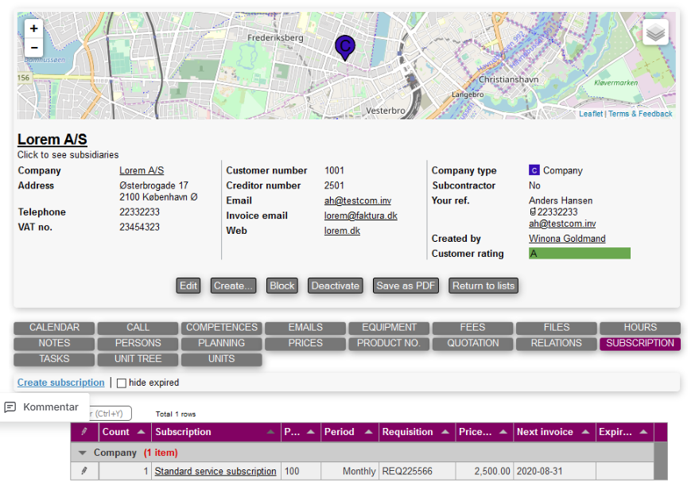The image size is (699, 490).
Task: Switch to the CALENDAR tab
Action: tap(54, 328)
